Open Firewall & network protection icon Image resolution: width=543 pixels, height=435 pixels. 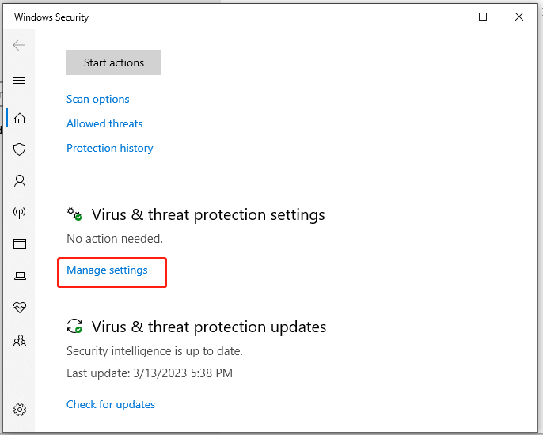[19, 213]
